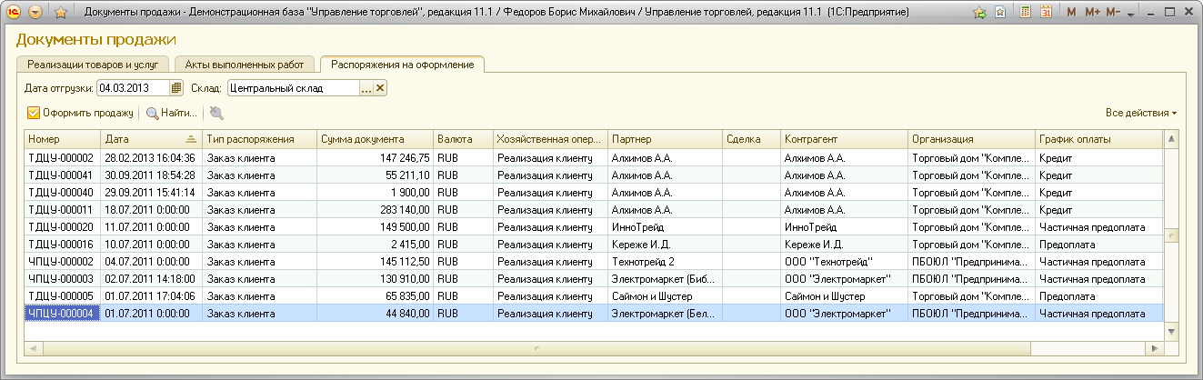
Task: Click the Найти... search button
Action: coord(172,113)
